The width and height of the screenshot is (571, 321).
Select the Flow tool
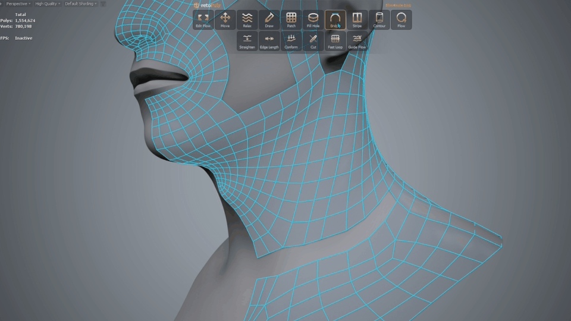[401, 20]
